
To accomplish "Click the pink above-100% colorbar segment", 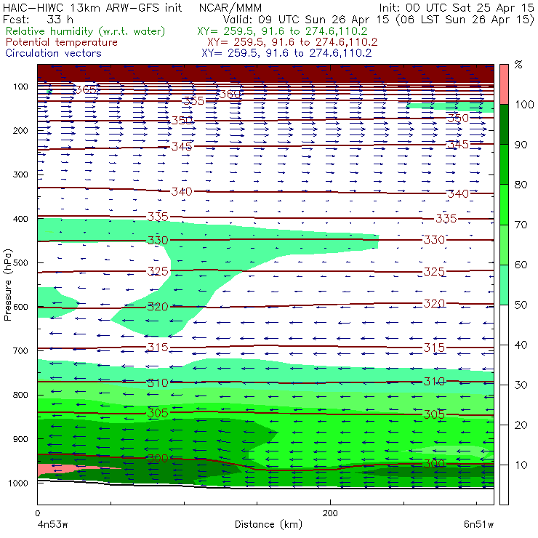I will (x=504, y=84).
